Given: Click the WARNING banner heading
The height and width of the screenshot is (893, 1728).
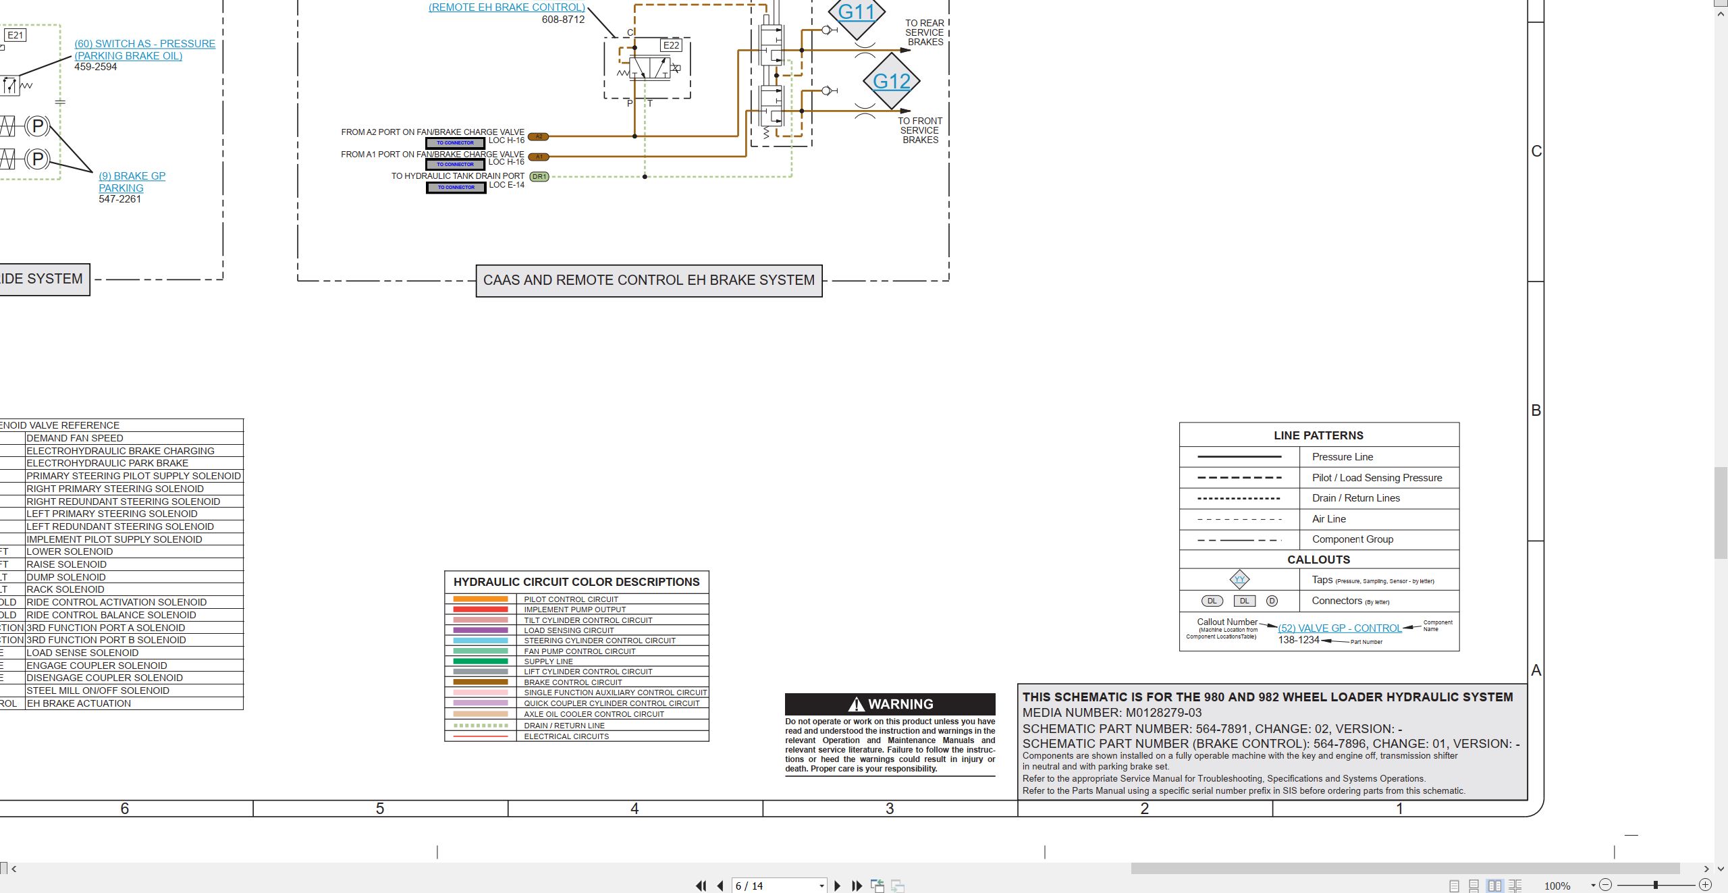Looking at the screenshot, I should click(890, 704).
